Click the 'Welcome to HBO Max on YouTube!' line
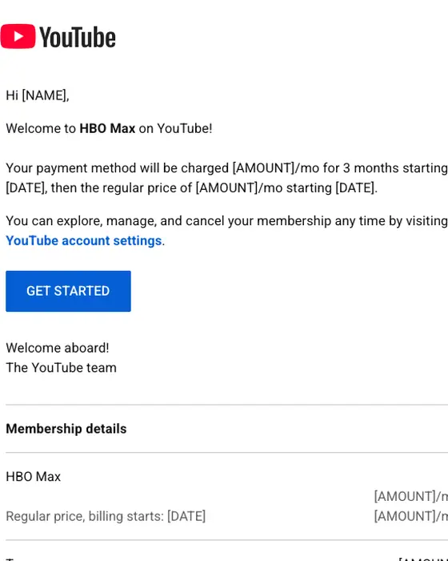Screen dimensions: 448x561 [x=109, y=128]
